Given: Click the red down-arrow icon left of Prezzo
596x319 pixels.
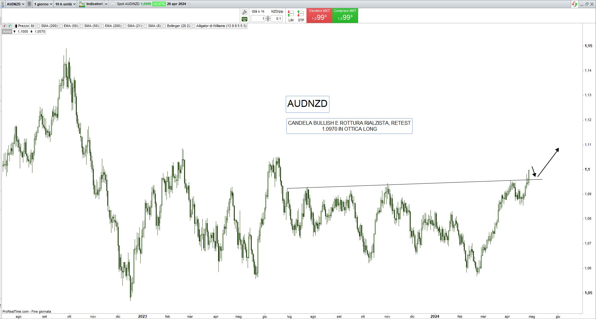Looking at the screenshot, I should click(x=4, y=26).
